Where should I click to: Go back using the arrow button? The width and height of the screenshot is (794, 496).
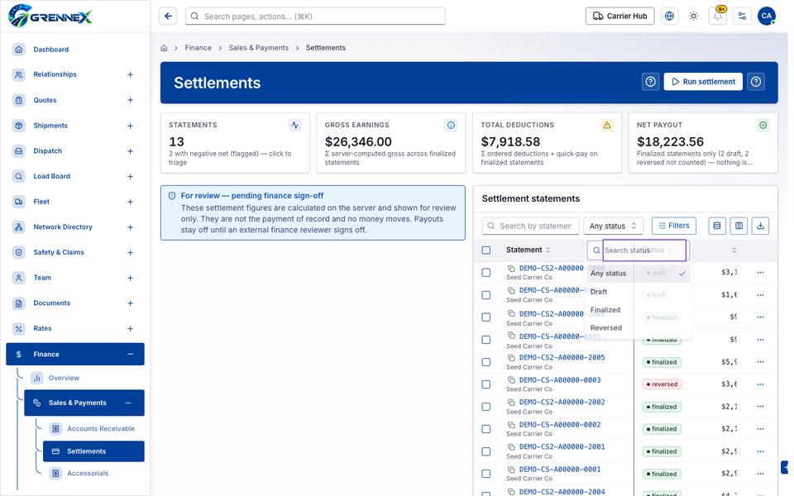click(168, 17)
